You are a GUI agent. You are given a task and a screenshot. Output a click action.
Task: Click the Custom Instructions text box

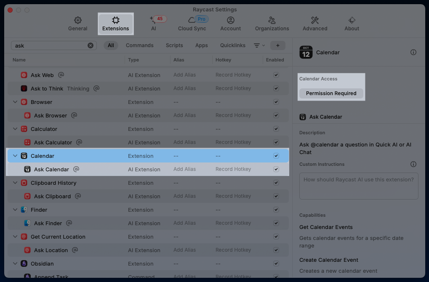(359, 186)
